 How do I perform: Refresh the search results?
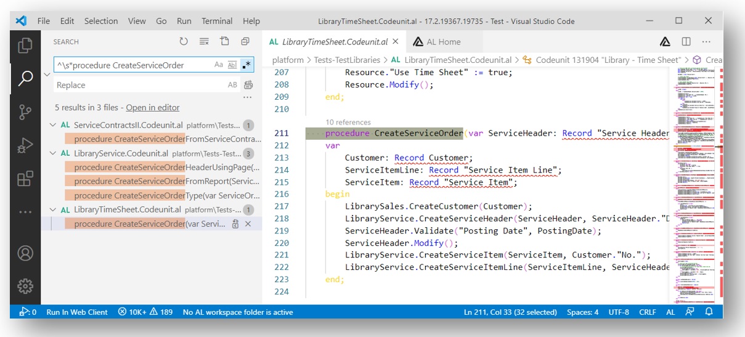[x=184, y=41]
